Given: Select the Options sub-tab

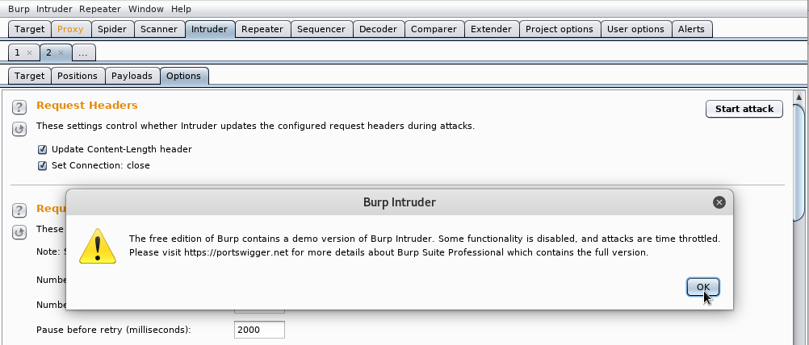Looking at the screenshot, I should point(183,76).
